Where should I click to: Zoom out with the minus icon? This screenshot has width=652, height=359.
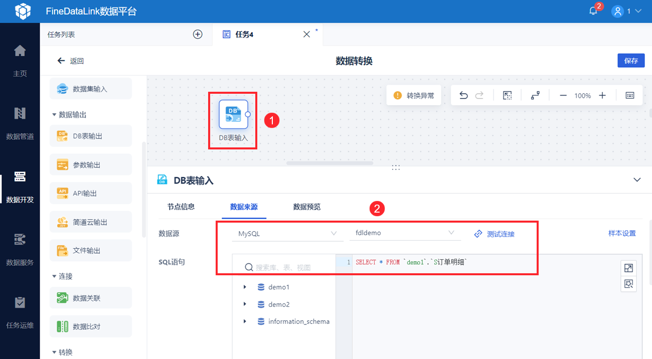[563, 95]
